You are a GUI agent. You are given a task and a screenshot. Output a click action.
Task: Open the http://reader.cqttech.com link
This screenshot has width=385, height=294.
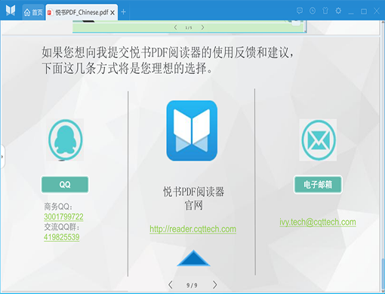193,229
